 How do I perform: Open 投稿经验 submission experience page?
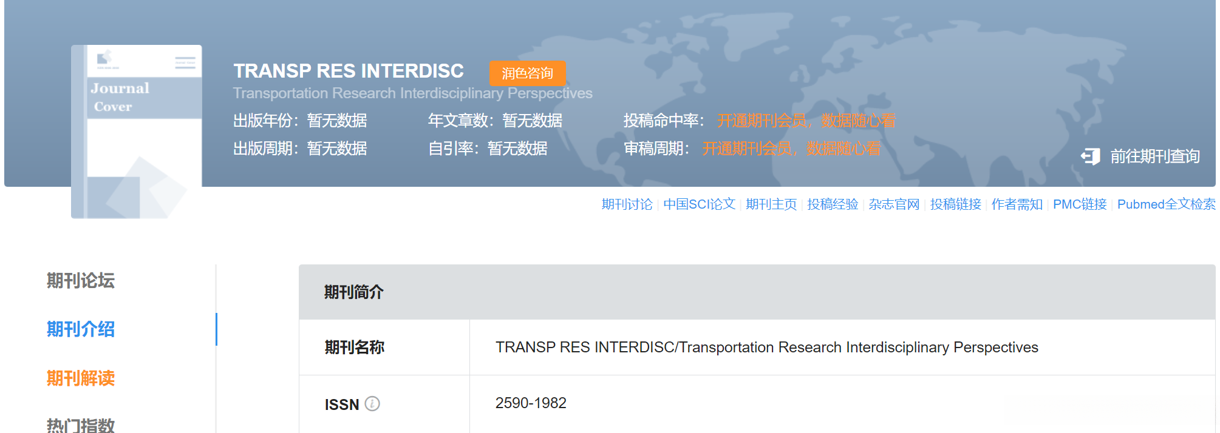(x=833, y=204)
